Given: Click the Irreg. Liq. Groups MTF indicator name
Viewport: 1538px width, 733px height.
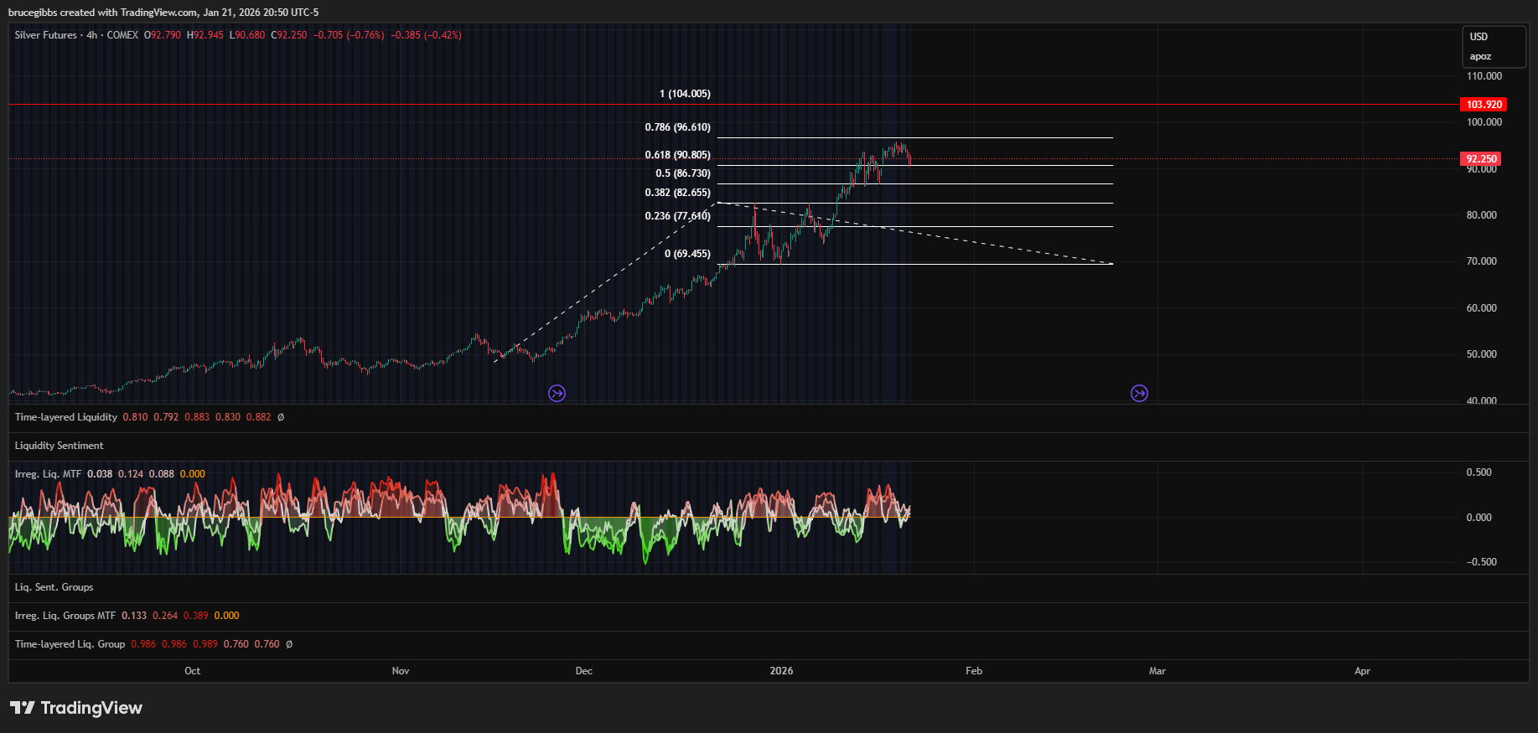Looking at the screenshot, I should [65, 616].
